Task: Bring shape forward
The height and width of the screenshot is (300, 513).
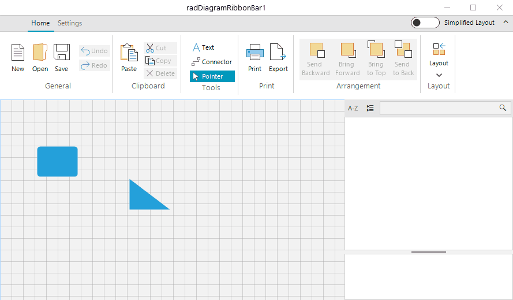Action: (x=347, y=60)
